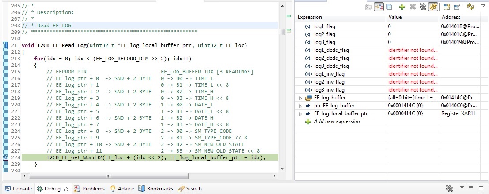Click the top green overview ruler marker
The width and height of the screenshot is (489, 194).
pos(288,16)
